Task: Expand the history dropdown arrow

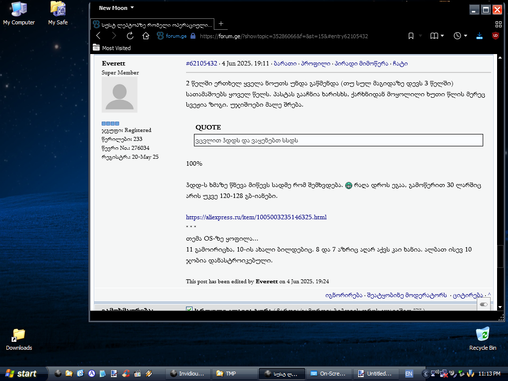Action: pos(465,36)
